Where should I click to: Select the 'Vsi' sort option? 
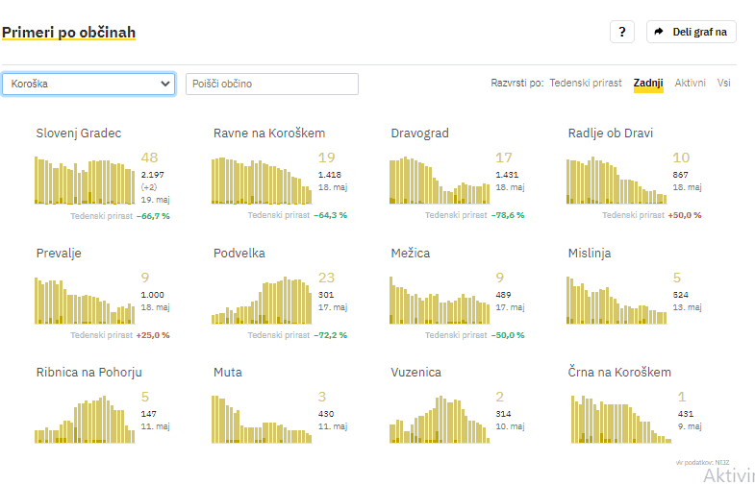pos(723,83)
